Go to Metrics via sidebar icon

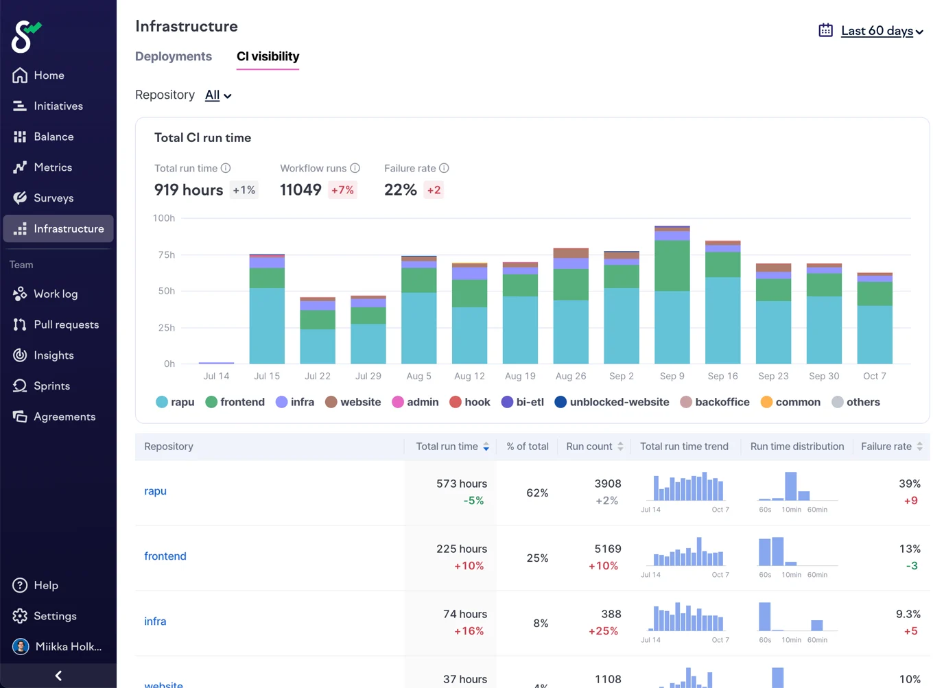click(20, 167)
